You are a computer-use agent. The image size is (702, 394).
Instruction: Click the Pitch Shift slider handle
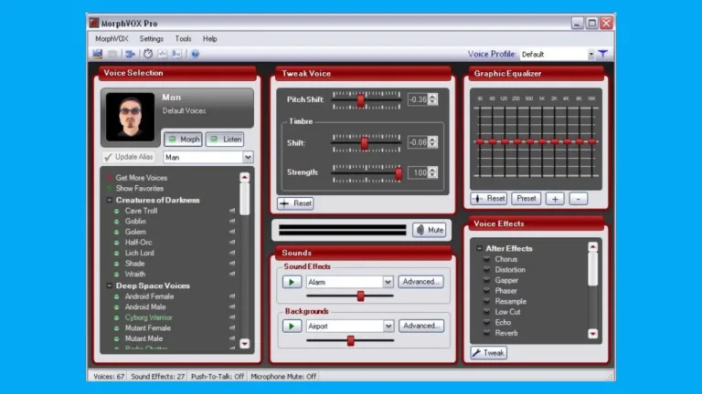point(361,99)
